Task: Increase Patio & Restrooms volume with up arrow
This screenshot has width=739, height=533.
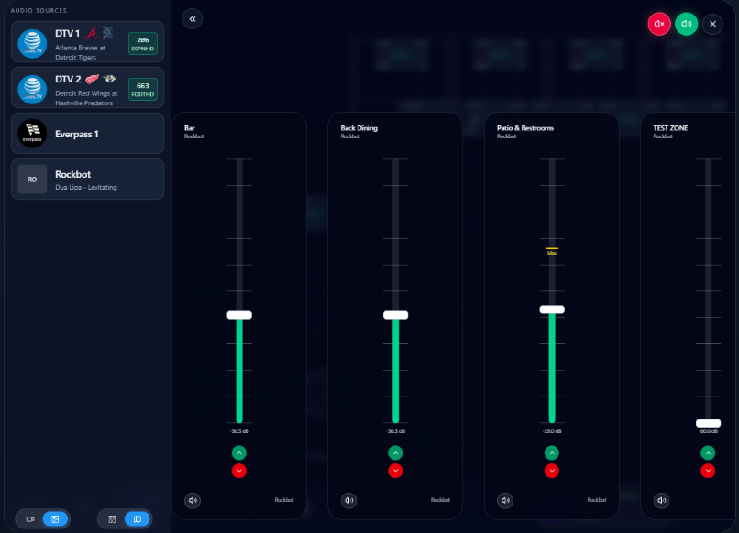Action: pos(552,452)
